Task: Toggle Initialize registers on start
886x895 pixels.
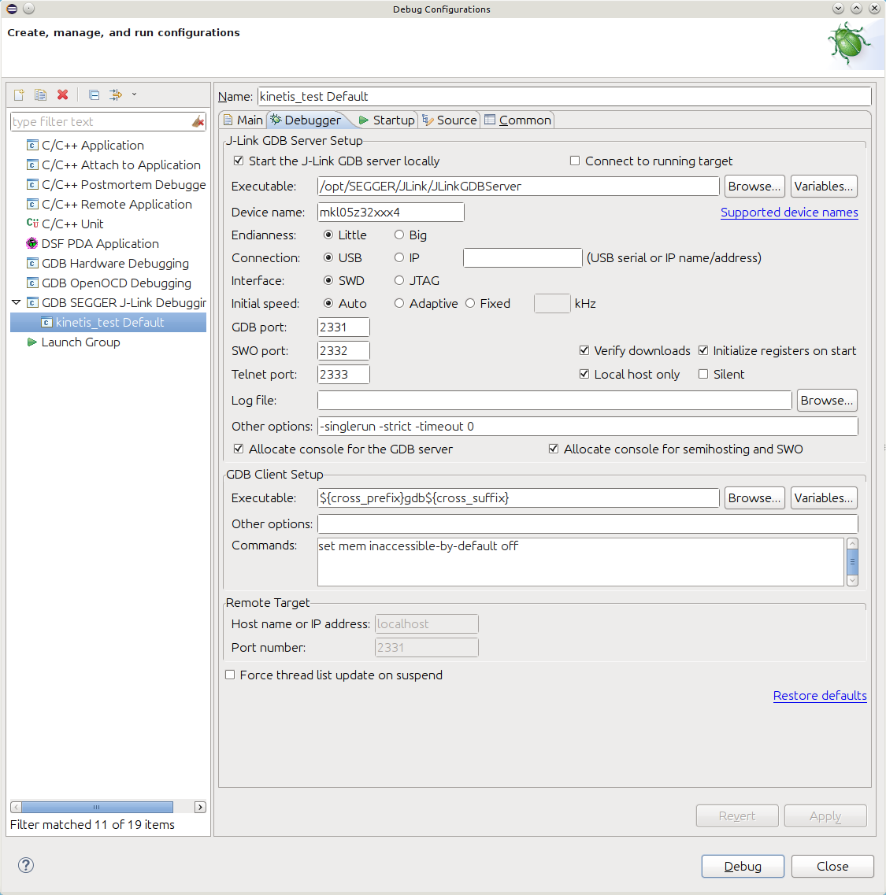Action: tap(703, 350)
